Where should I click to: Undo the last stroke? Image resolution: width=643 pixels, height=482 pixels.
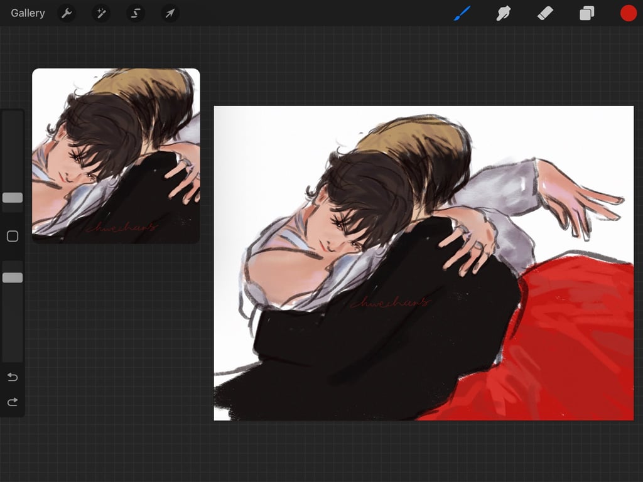pos(13,377)
